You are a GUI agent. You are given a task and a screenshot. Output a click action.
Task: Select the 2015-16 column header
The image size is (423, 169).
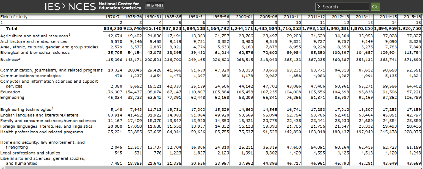tap(412, 17)
